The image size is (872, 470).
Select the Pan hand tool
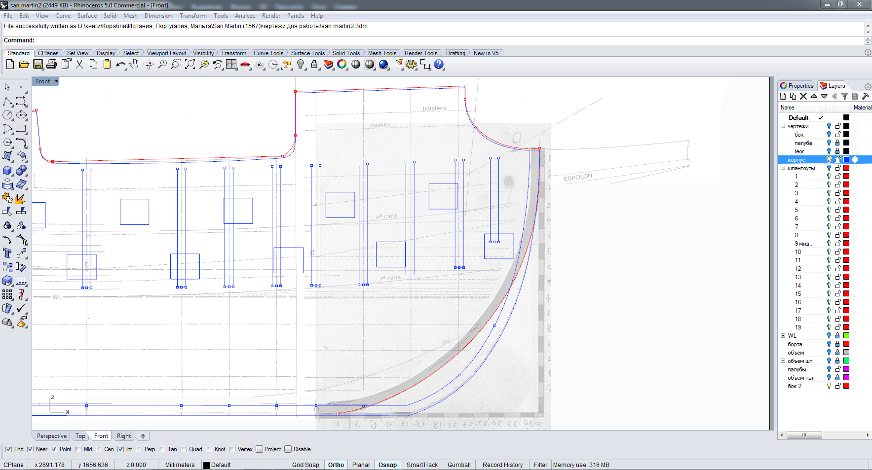(x=134, y=65)
